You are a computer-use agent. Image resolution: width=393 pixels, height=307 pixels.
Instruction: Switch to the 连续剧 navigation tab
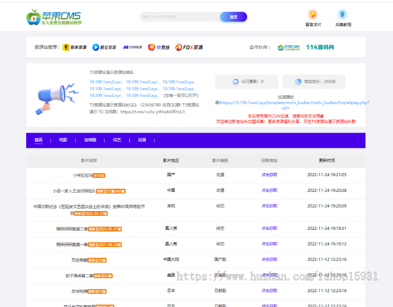90,140
